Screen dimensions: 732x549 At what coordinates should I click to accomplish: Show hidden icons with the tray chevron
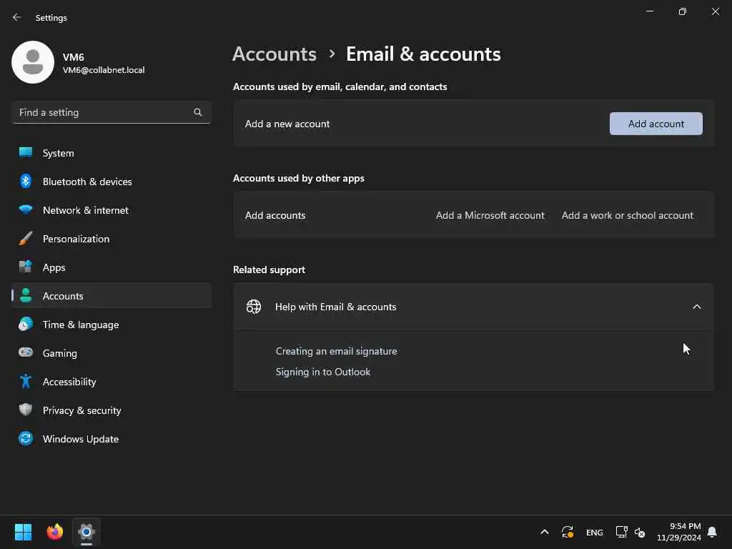[x=544, y=532]
